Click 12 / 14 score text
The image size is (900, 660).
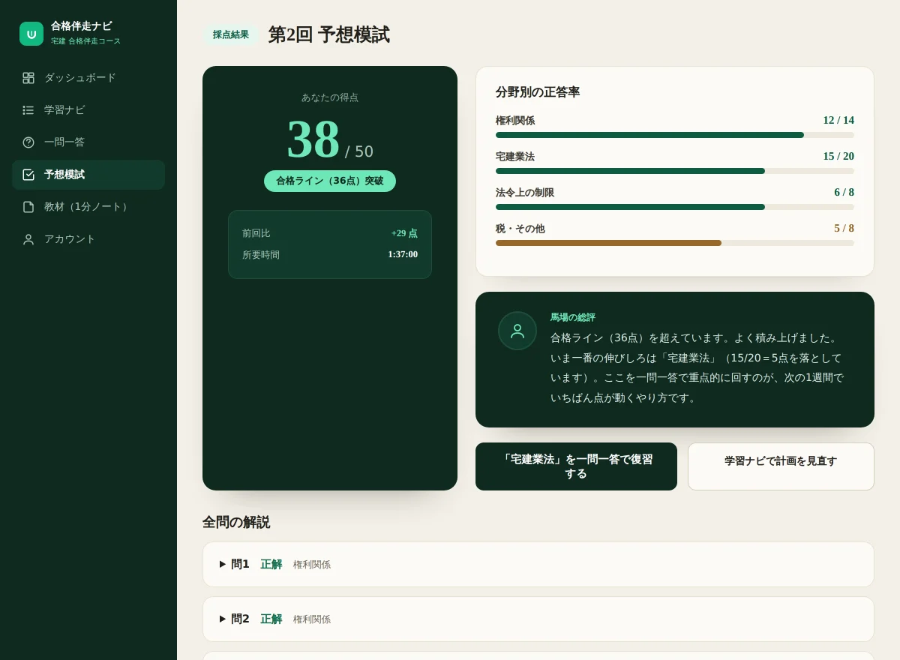[838, 120]
